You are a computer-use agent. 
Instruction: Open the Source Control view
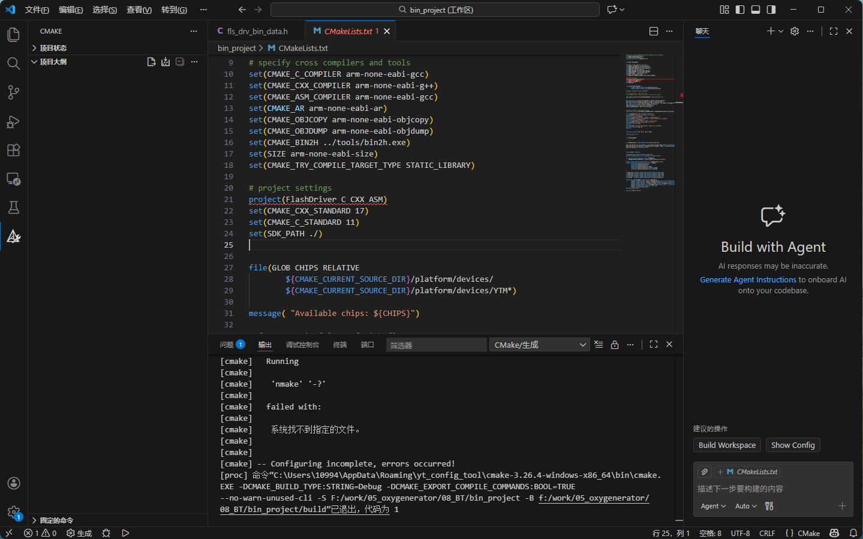13,92
